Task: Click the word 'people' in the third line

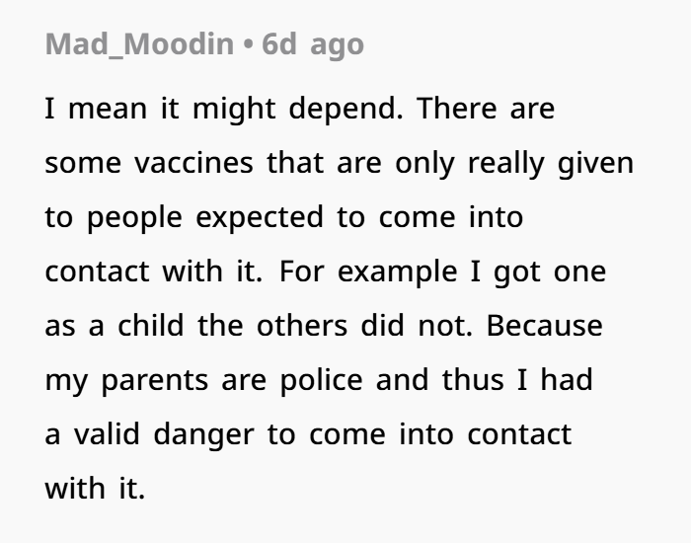Action: click(x=134, y=217)
